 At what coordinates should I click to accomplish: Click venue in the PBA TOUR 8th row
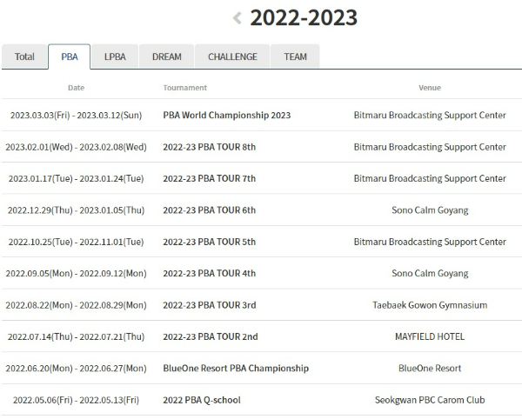point(430,147)
